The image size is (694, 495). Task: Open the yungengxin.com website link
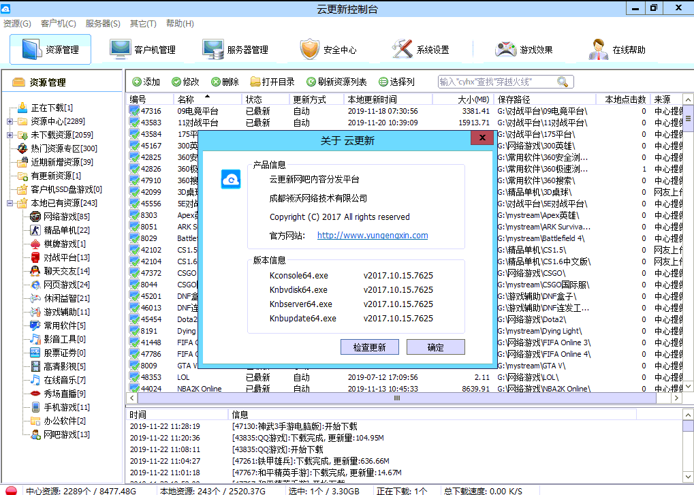373,236
